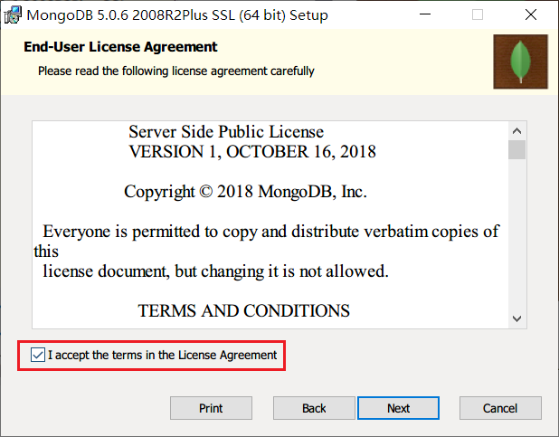
Task: Click the 'Server Side Public License' heading text
Action: pos(226,131)
